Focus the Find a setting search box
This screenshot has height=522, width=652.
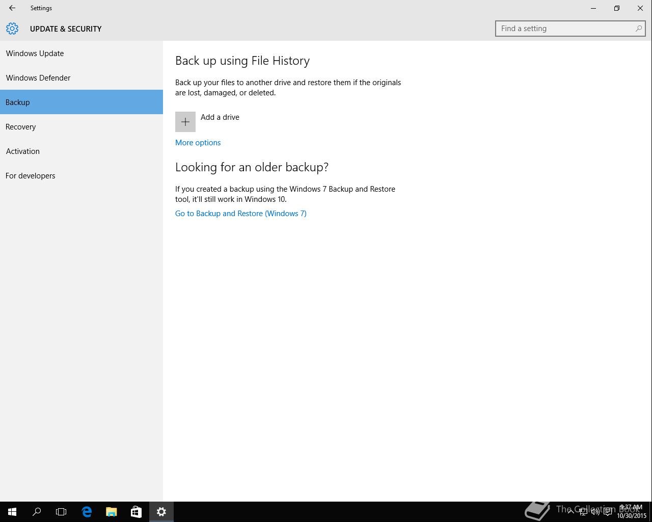570,29
